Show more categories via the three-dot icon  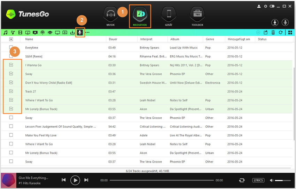coord(87,32)
